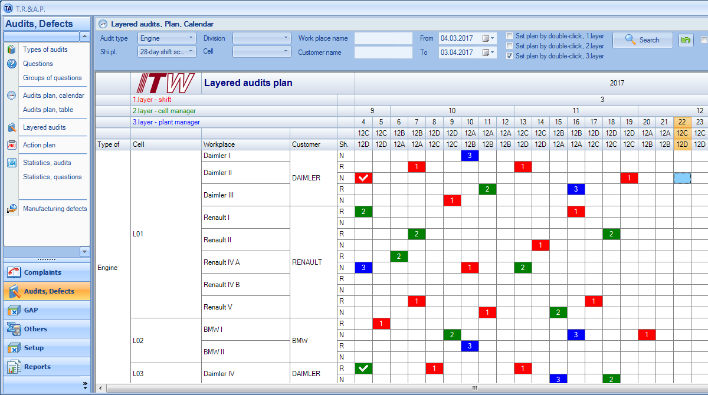Select blue layer 3 cell for Daimler I
Screen dimensions: 708x395
tap(470, 156)
